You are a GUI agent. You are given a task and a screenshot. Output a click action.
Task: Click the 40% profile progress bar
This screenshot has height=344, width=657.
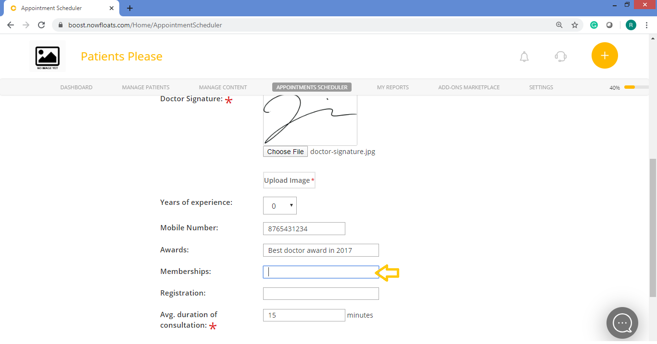[636, 87]
